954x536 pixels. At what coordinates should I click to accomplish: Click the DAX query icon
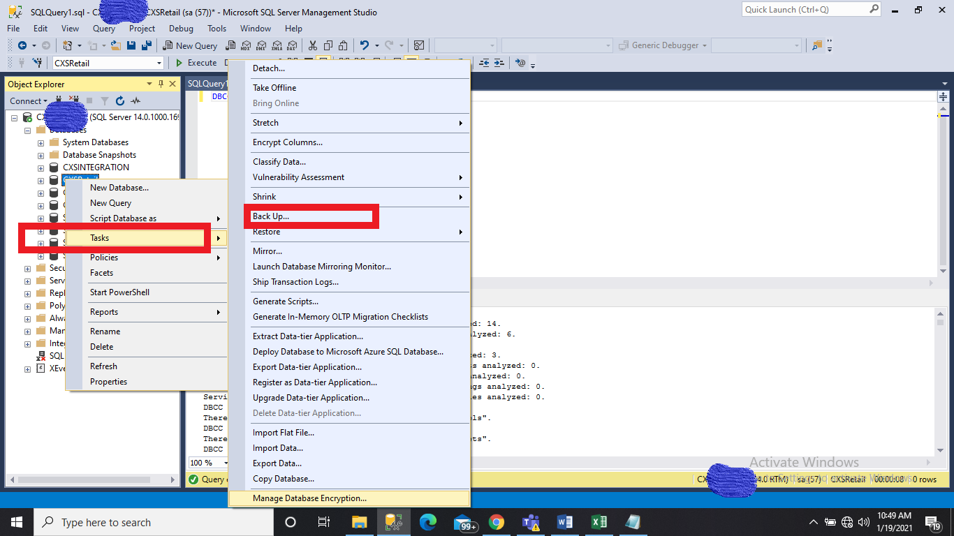(x=291, y=45)
